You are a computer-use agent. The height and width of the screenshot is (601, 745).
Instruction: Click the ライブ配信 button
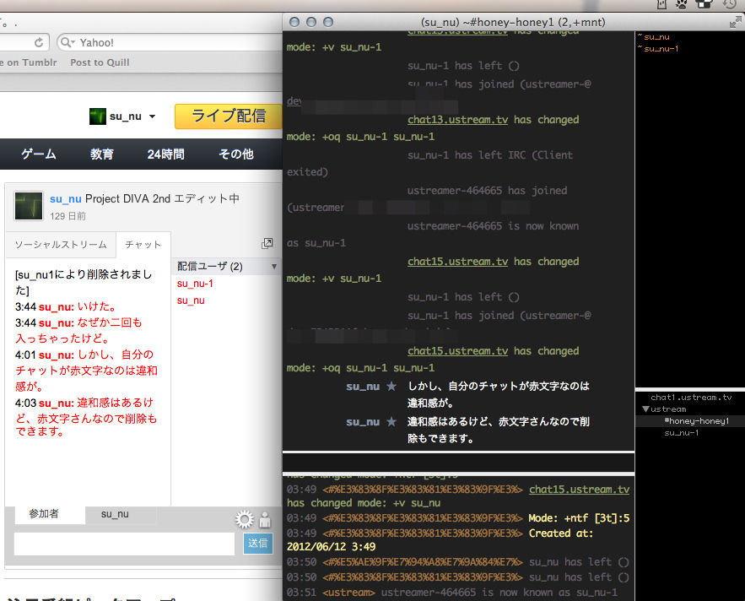pos(229,116)
